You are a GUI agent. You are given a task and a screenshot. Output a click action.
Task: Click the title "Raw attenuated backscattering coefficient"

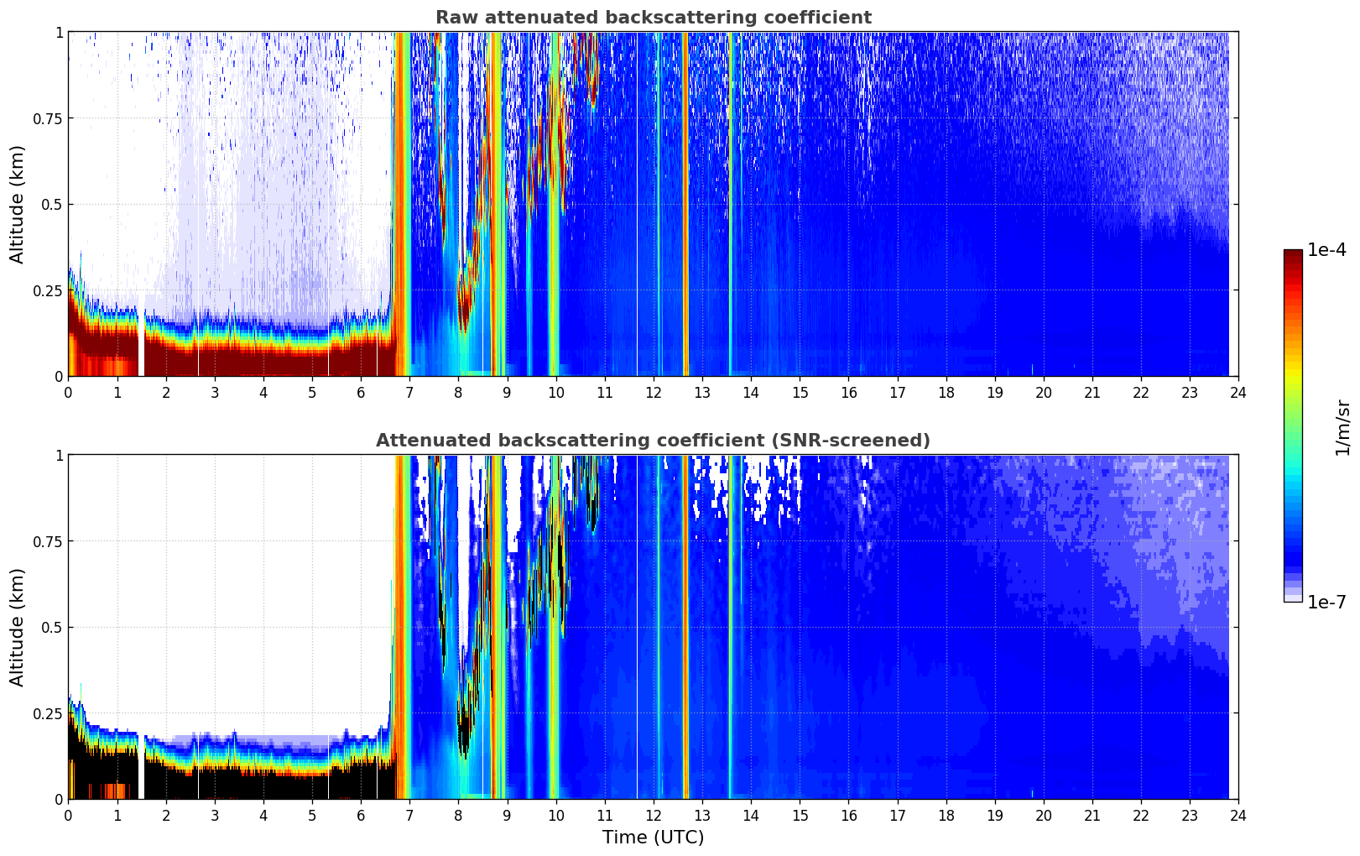click(x=653, y=18)
